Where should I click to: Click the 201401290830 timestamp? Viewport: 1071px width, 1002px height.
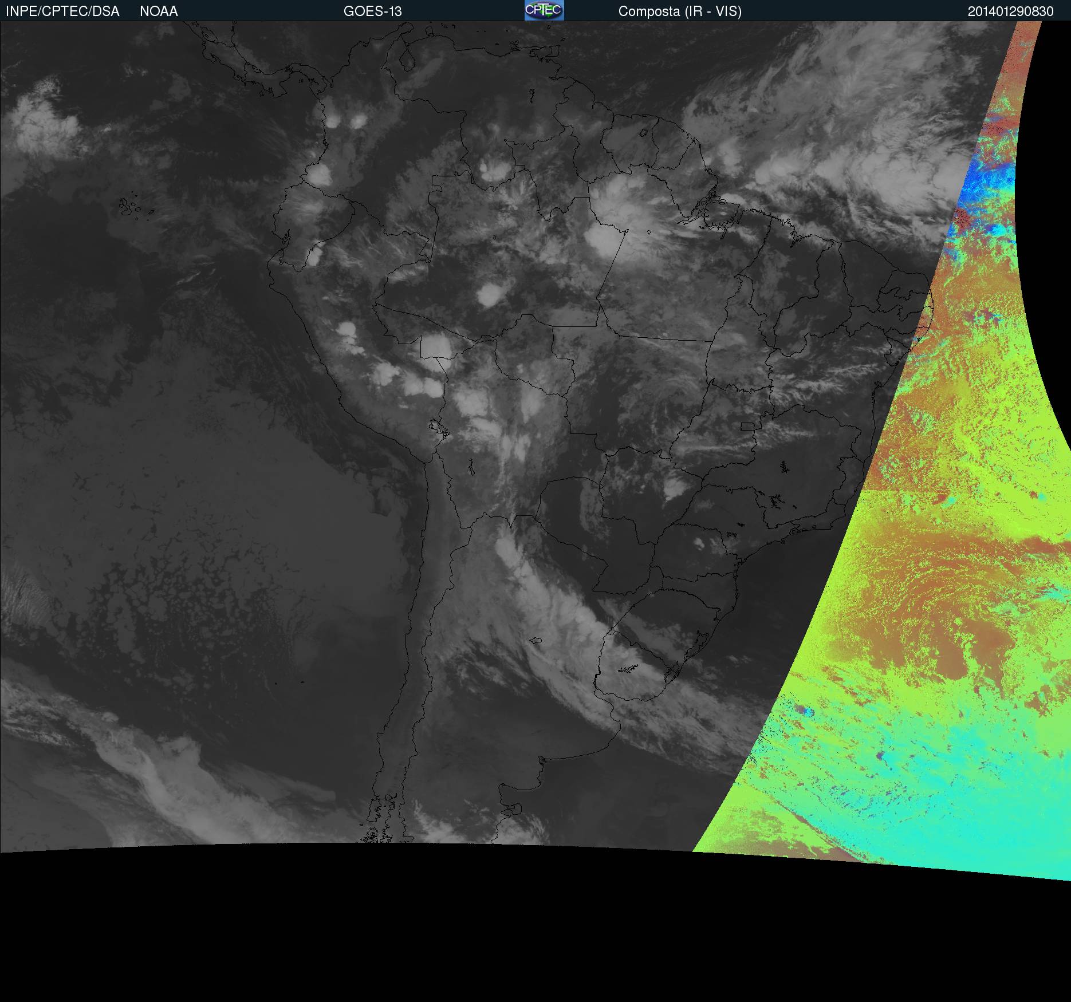[x=1011, y=11]
